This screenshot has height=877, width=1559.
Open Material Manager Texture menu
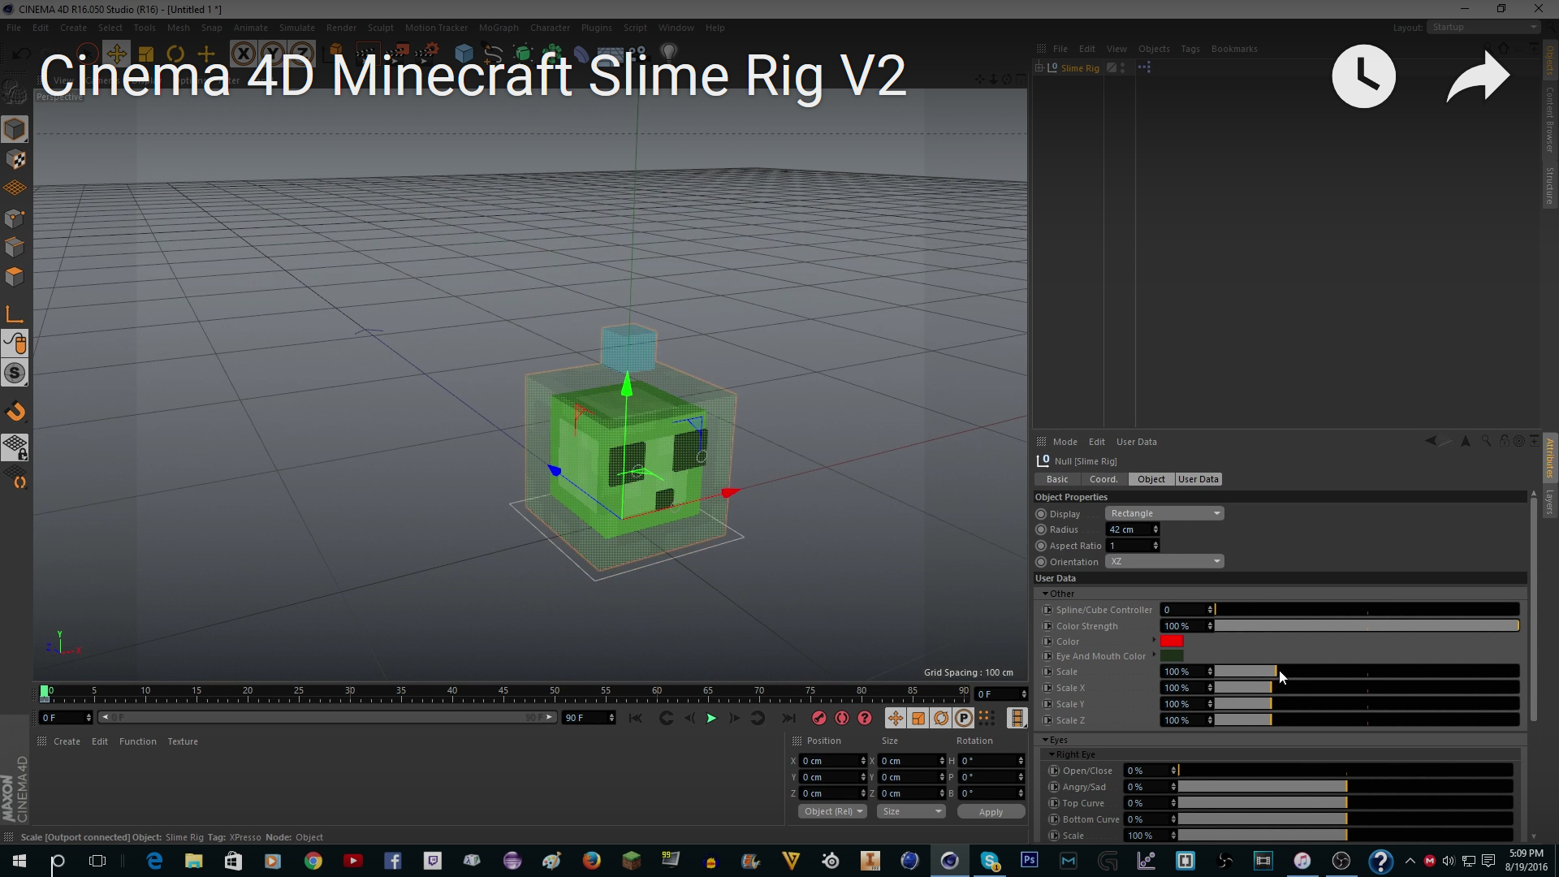click(x=183, y=741)
